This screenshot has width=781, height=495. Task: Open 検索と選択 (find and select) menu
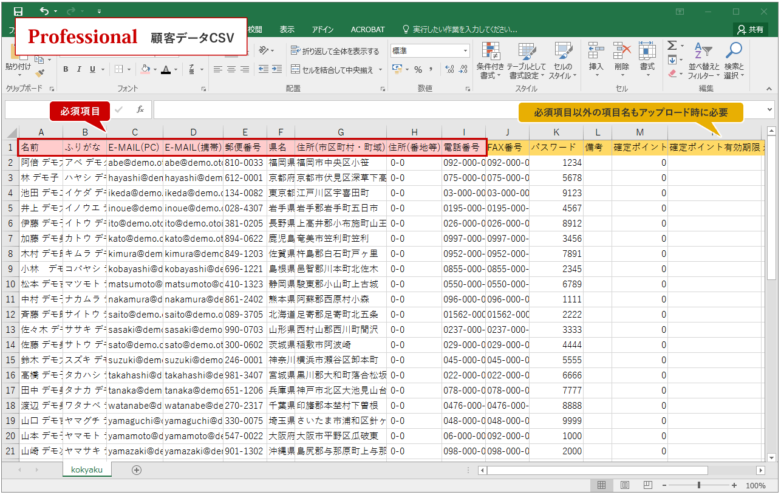point(734,61)
